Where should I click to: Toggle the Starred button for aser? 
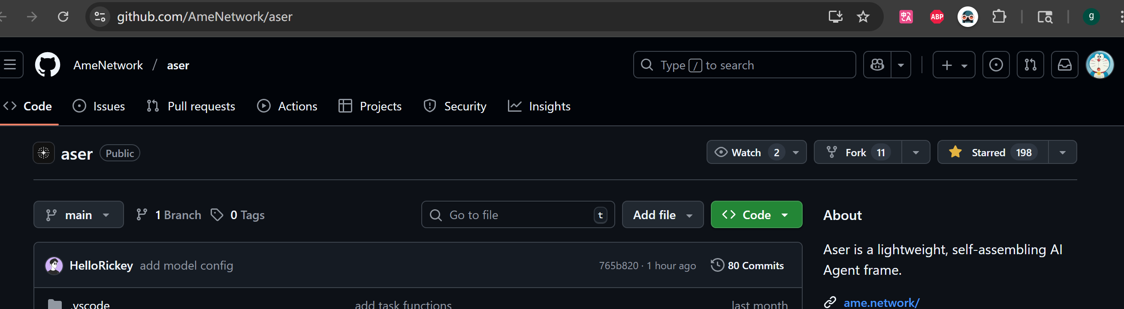point(993,152)
